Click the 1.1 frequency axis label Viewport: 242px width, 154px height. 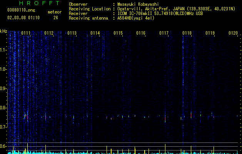(x=3, y=50)
